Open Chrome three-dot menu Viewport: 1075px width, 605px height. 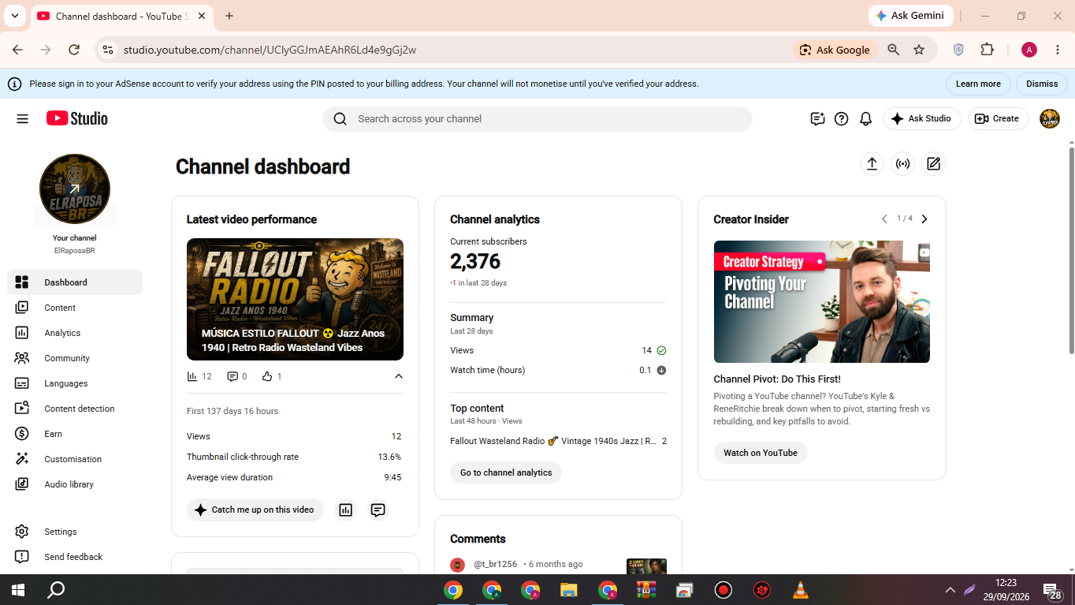click(x=1058, y=50)
